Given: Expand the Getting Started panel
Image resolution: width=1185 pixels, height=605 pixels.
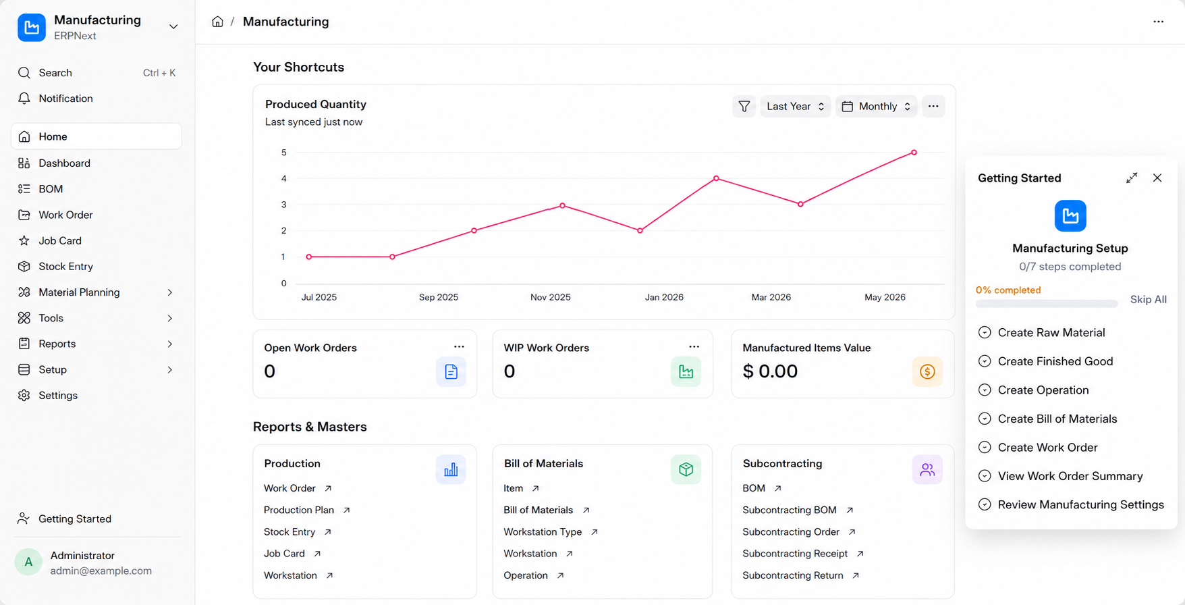Looking at the screenshot, I should (x=1132, y=178).
